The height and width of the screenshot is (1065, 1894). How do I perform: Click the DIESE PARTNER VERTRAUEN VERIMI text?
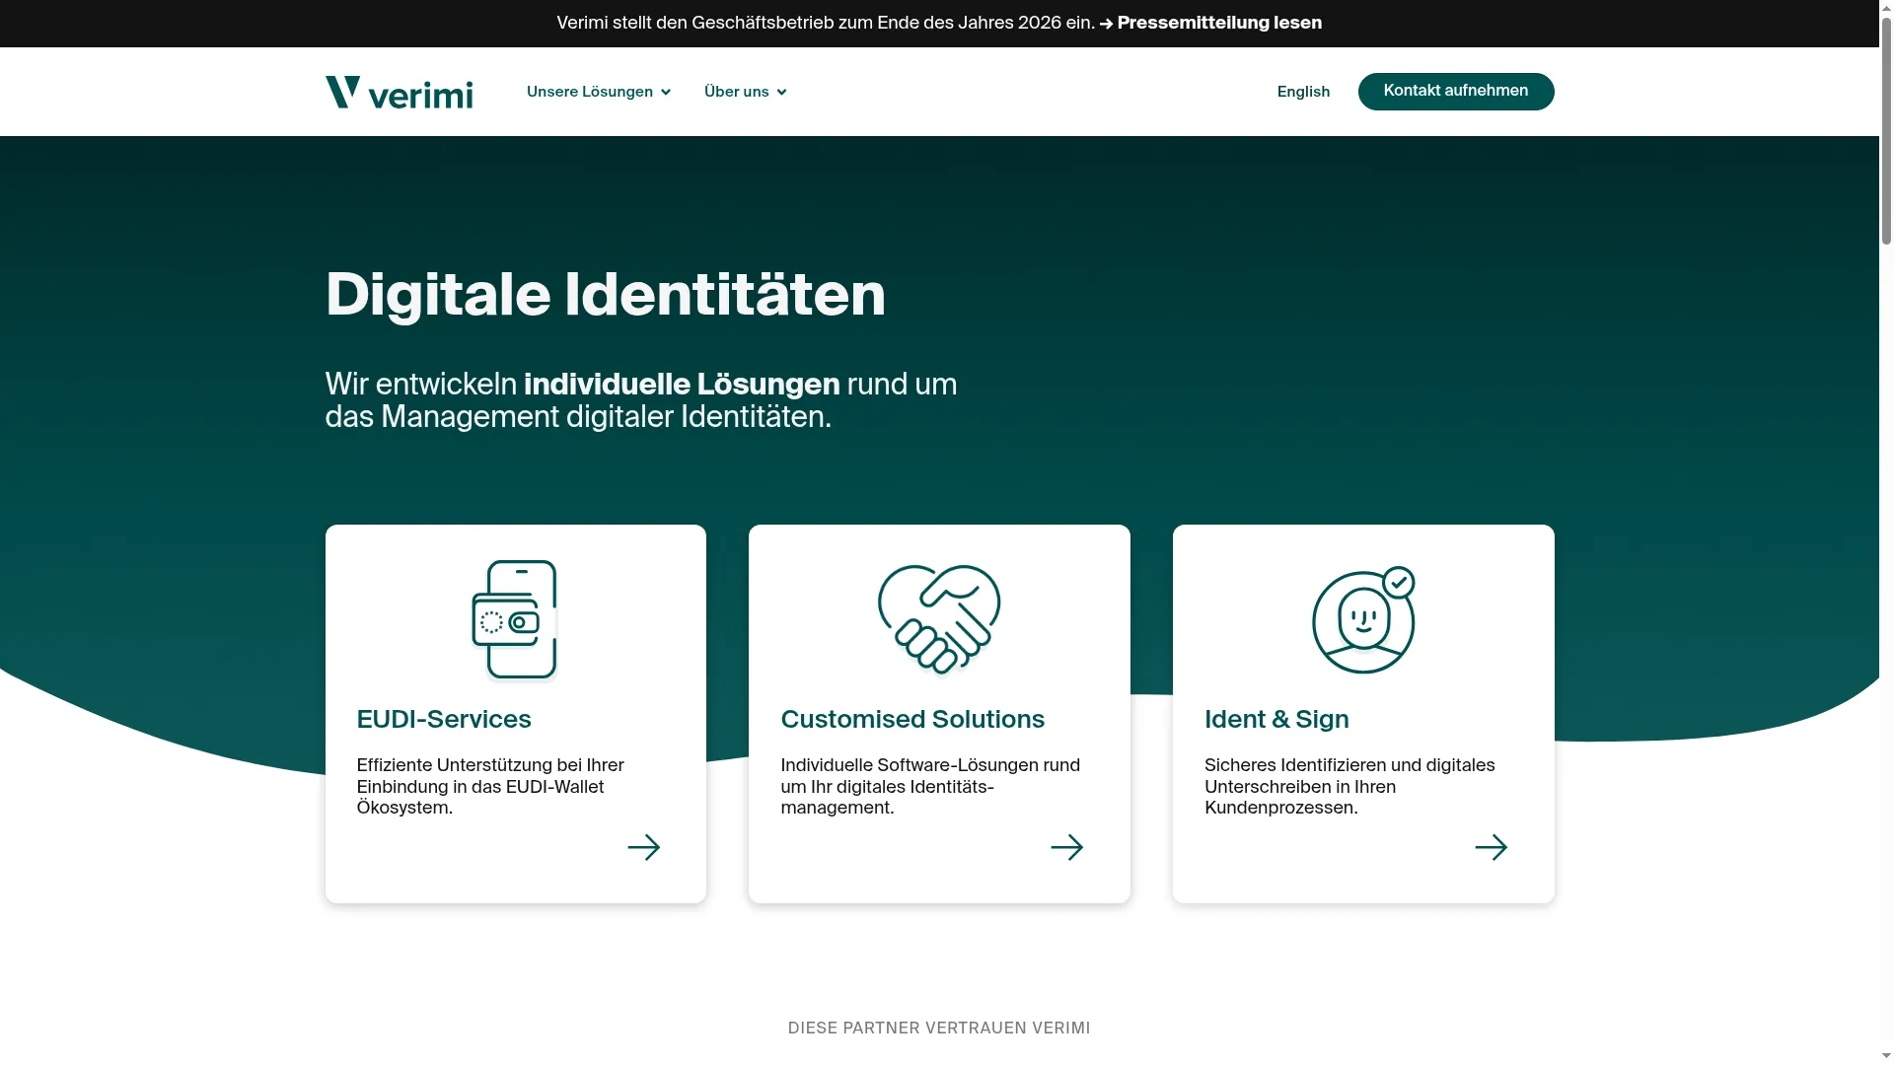click(939, 1029)
